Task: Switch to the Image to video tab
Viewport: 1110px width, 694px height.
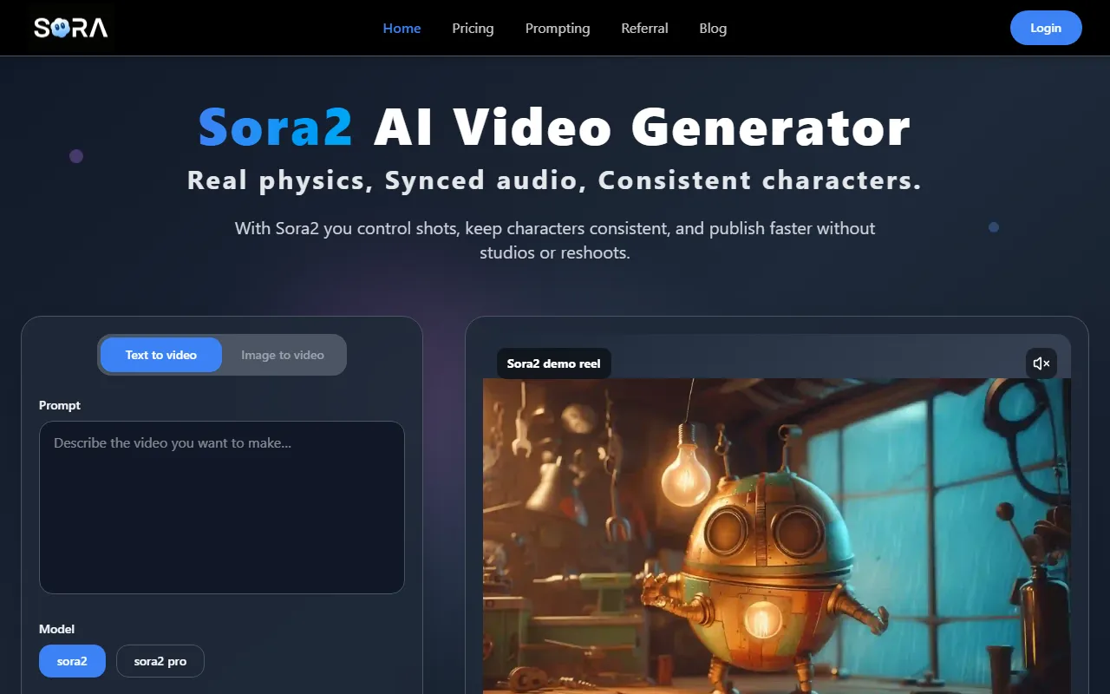Action: (283, 355)
